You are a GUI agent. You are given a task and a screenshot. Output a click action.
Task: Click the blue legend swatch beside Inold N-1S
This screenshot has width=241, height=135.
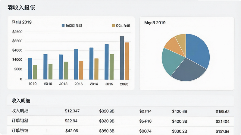click(63, 25)
